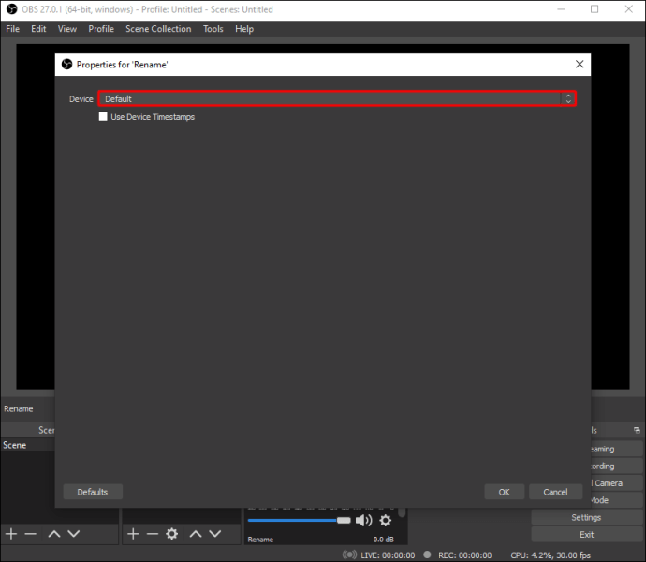Minimize the OBS main window
Viewport: 646px width, 562px height.
[x=561, y=9]
